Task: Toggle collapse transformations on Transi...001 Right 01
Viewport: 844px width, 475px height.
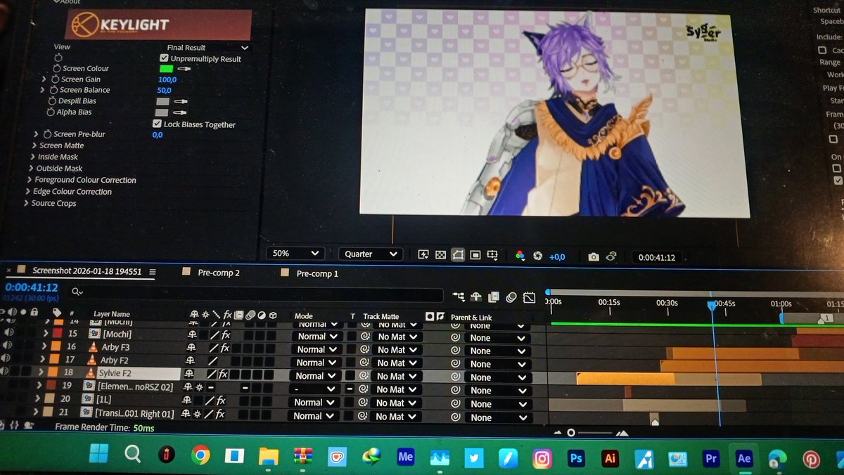Action: 198,415
